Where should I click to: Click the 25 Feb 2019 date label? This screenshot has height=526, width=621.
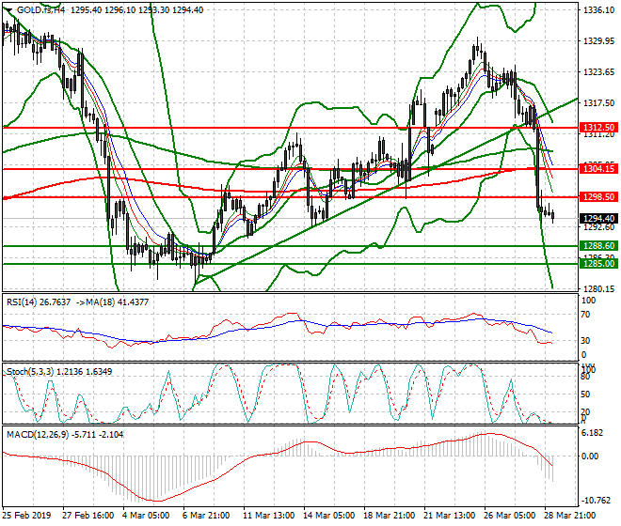pos(26,516)
